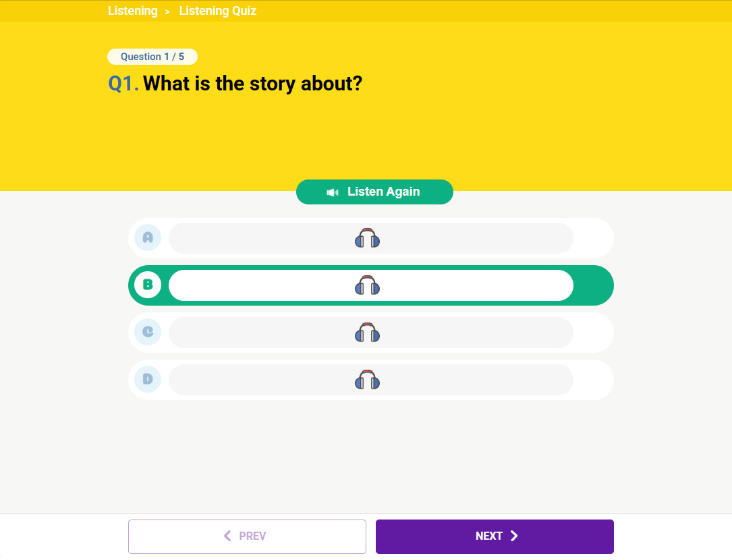Click the Q1 question number label
The image size is (732, 560).
click(123, 84)
